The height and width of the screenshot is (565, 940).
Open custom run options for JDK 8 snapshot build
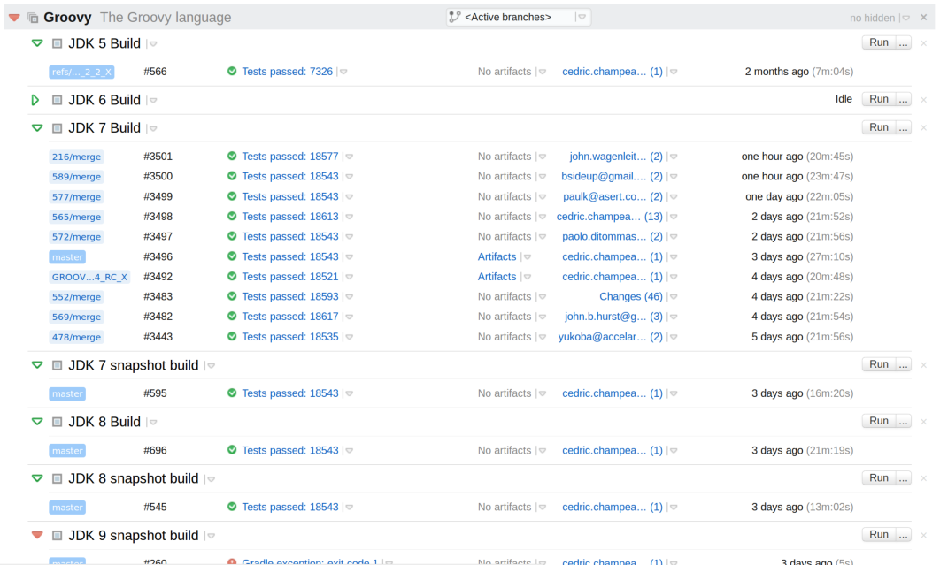tap(904, 477)
